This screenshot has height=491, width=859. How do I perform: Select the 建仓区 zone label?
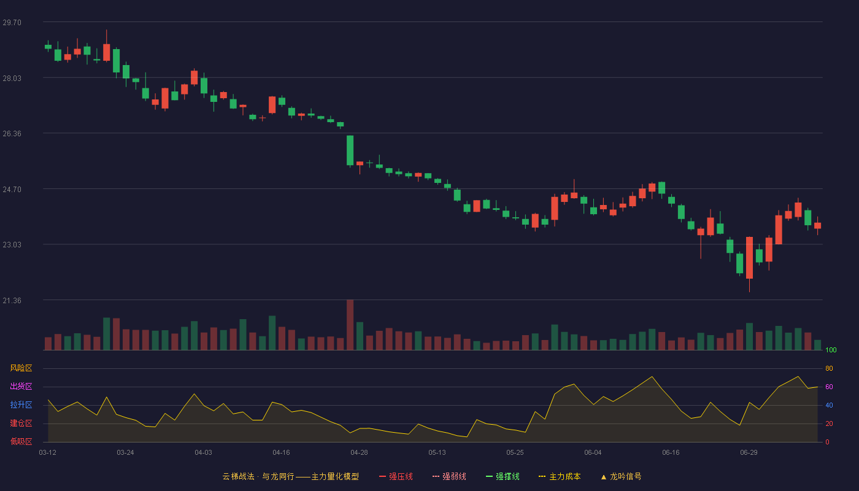21,423
